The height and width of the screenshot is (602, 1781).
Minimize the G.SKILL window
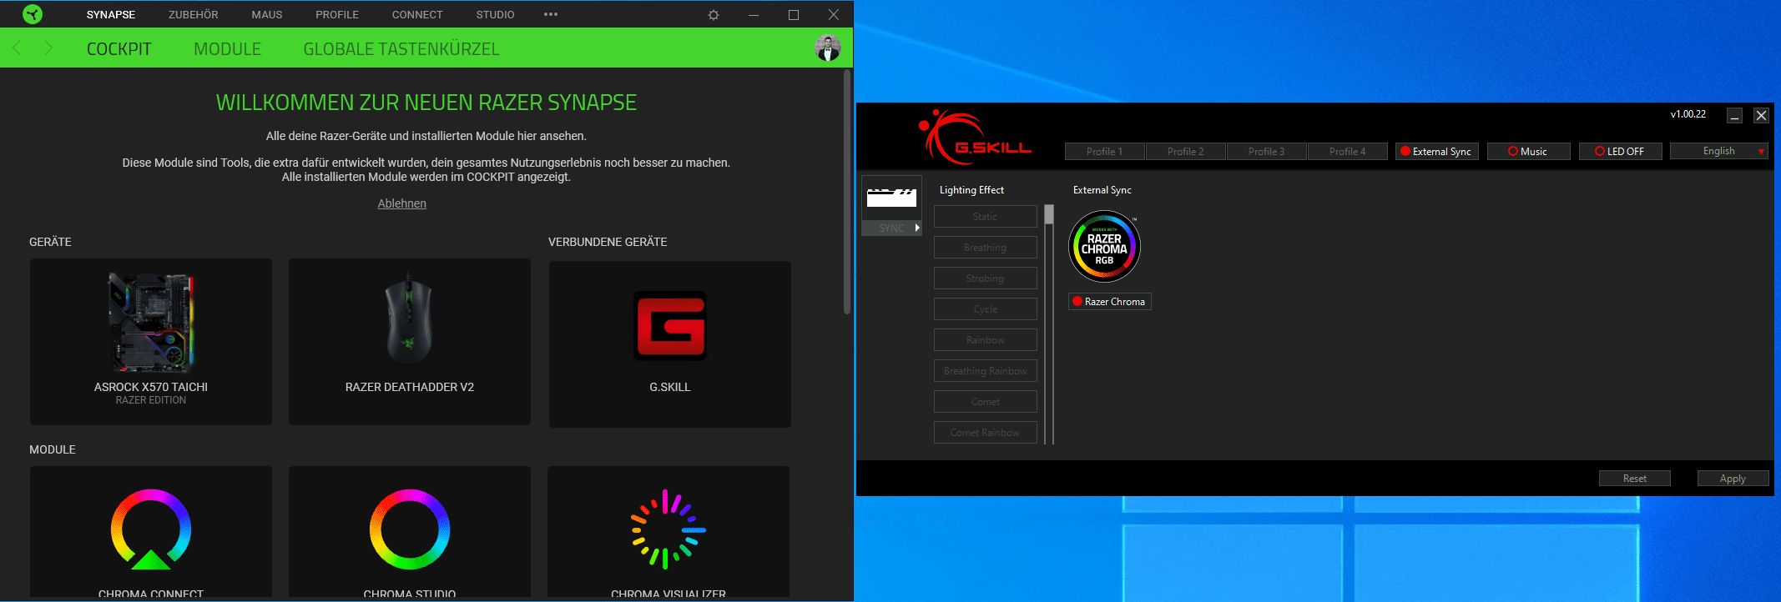1735,116
